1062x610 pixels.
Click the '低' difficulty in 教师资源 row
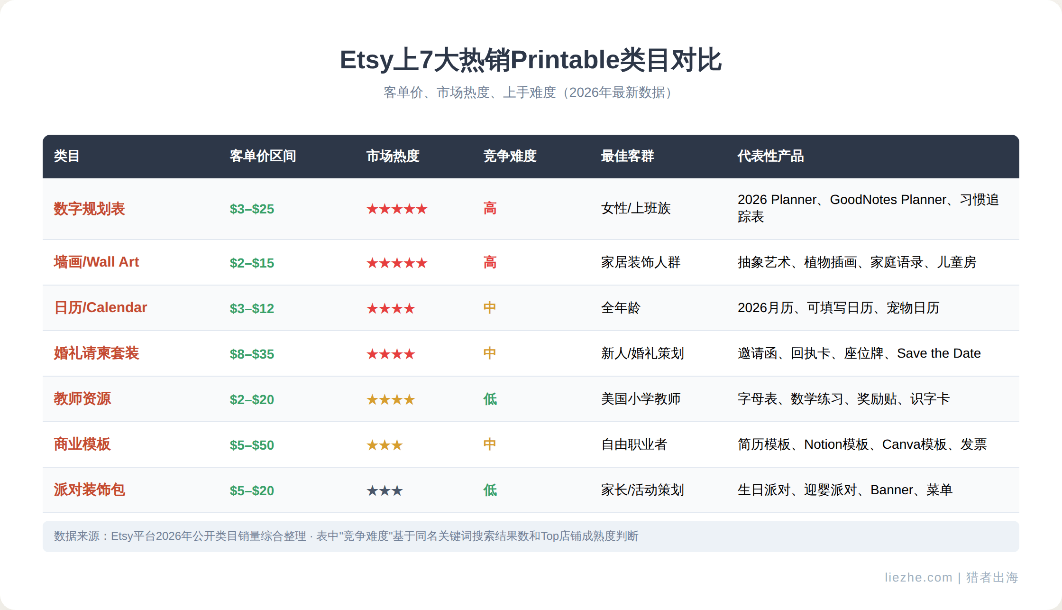pos(490,399)
